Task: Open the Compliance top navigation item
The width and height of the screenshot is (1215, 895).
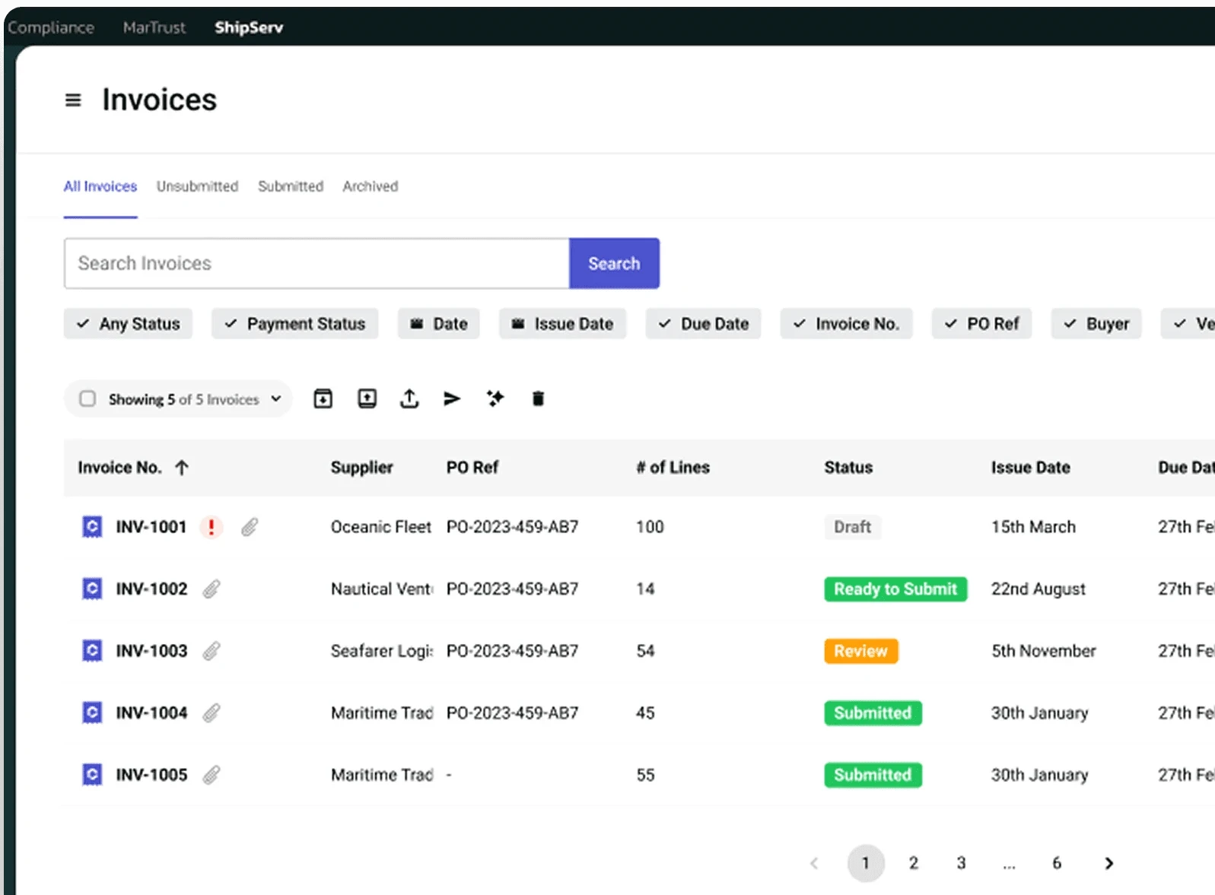Action: (51, 27)
